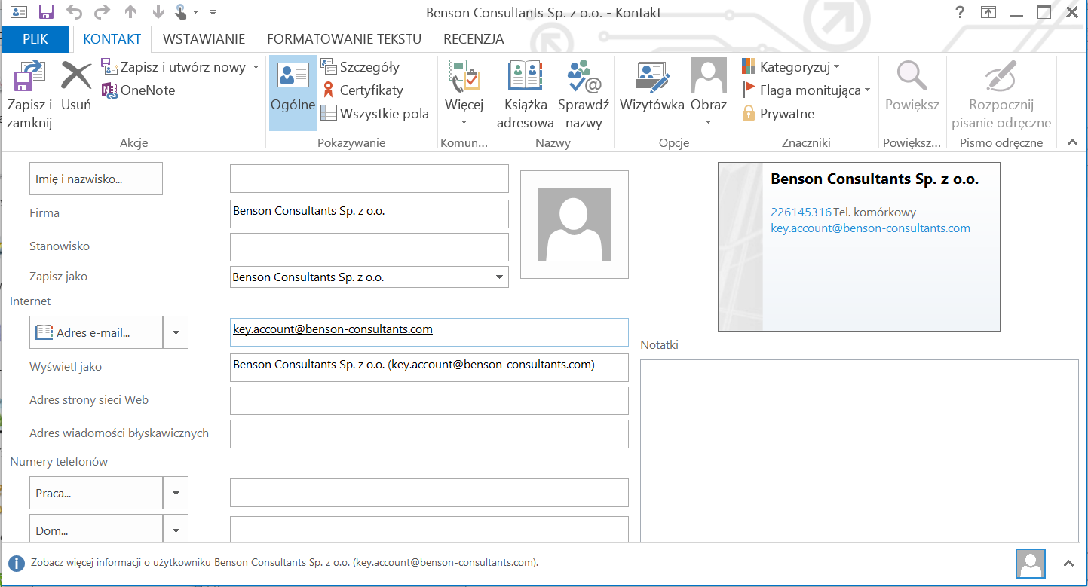
Task: Open the PLIK tab
Action: pos(35,39)
